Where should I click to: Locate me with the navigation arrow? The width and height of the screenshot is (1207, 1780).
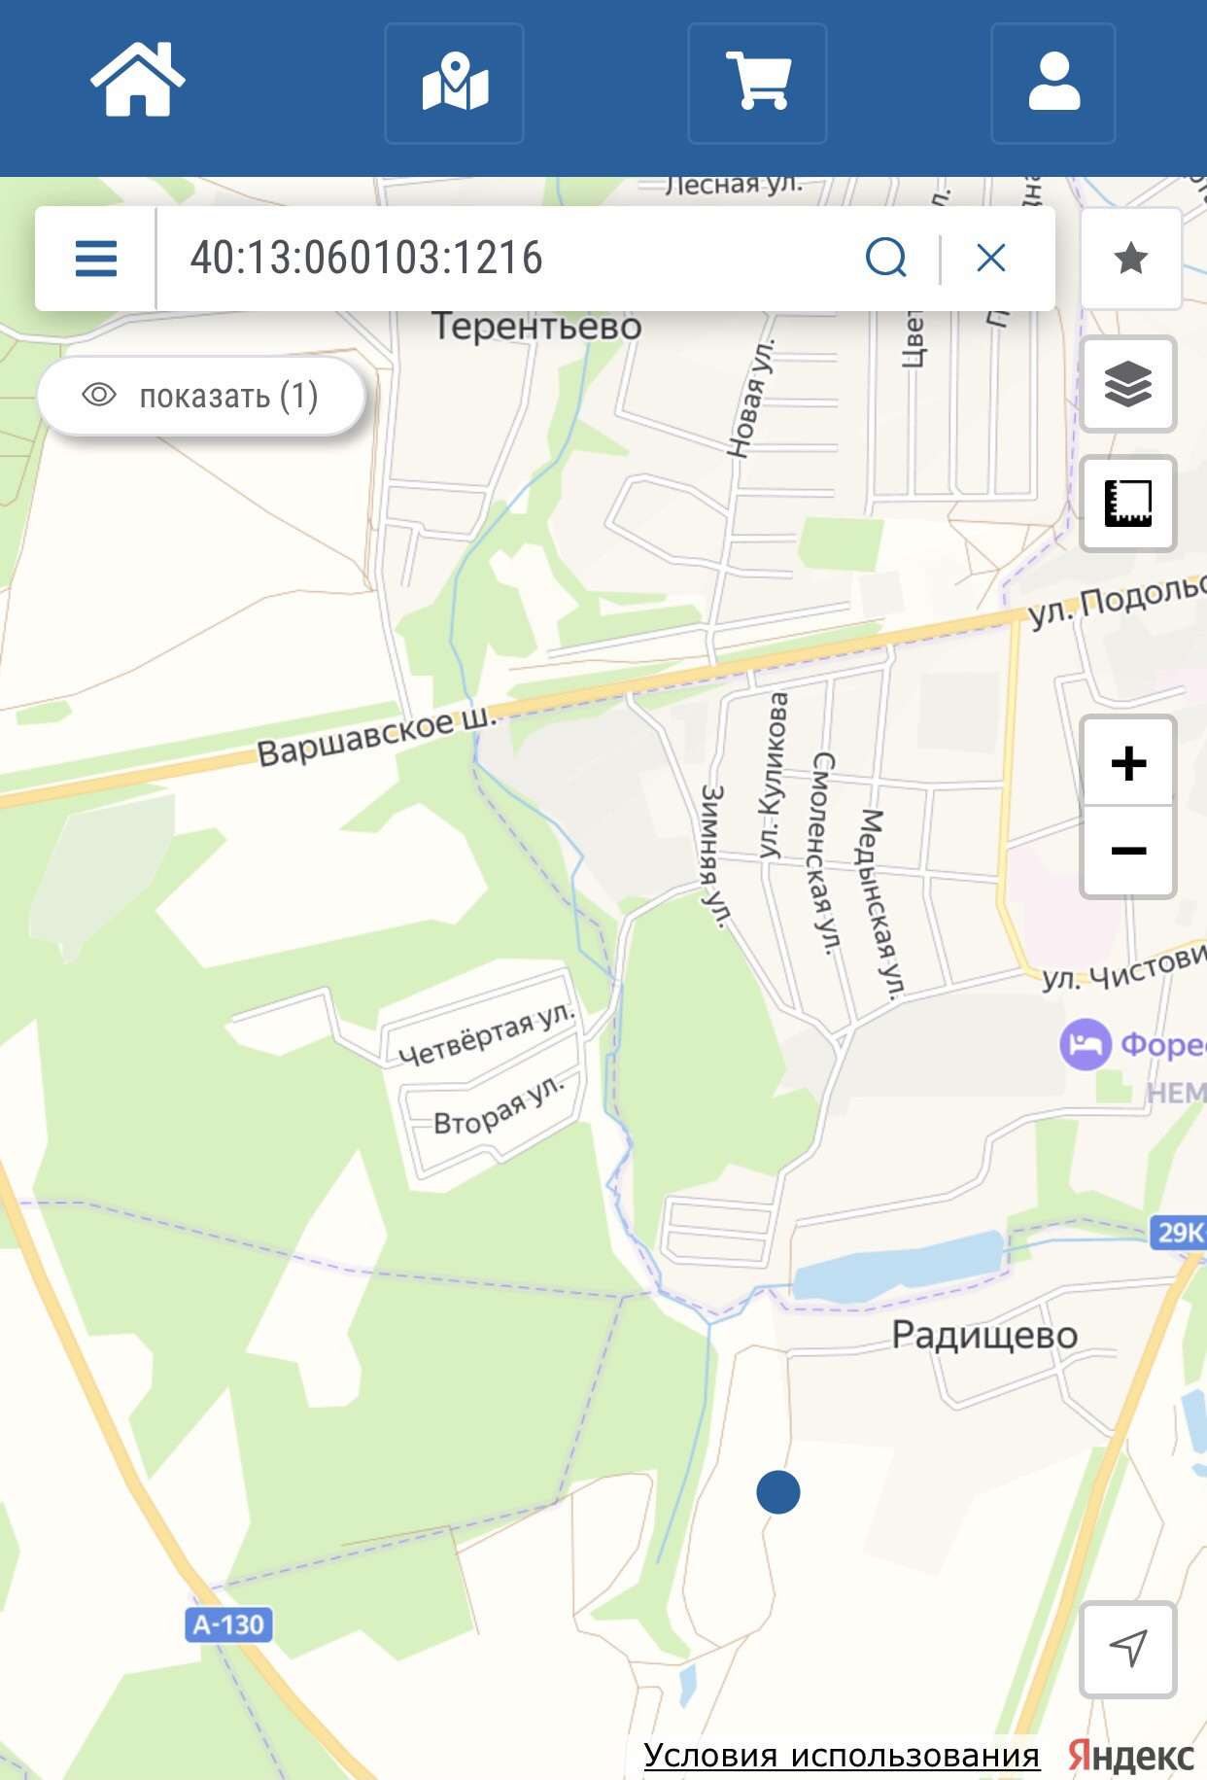tap(1128, 1649)
